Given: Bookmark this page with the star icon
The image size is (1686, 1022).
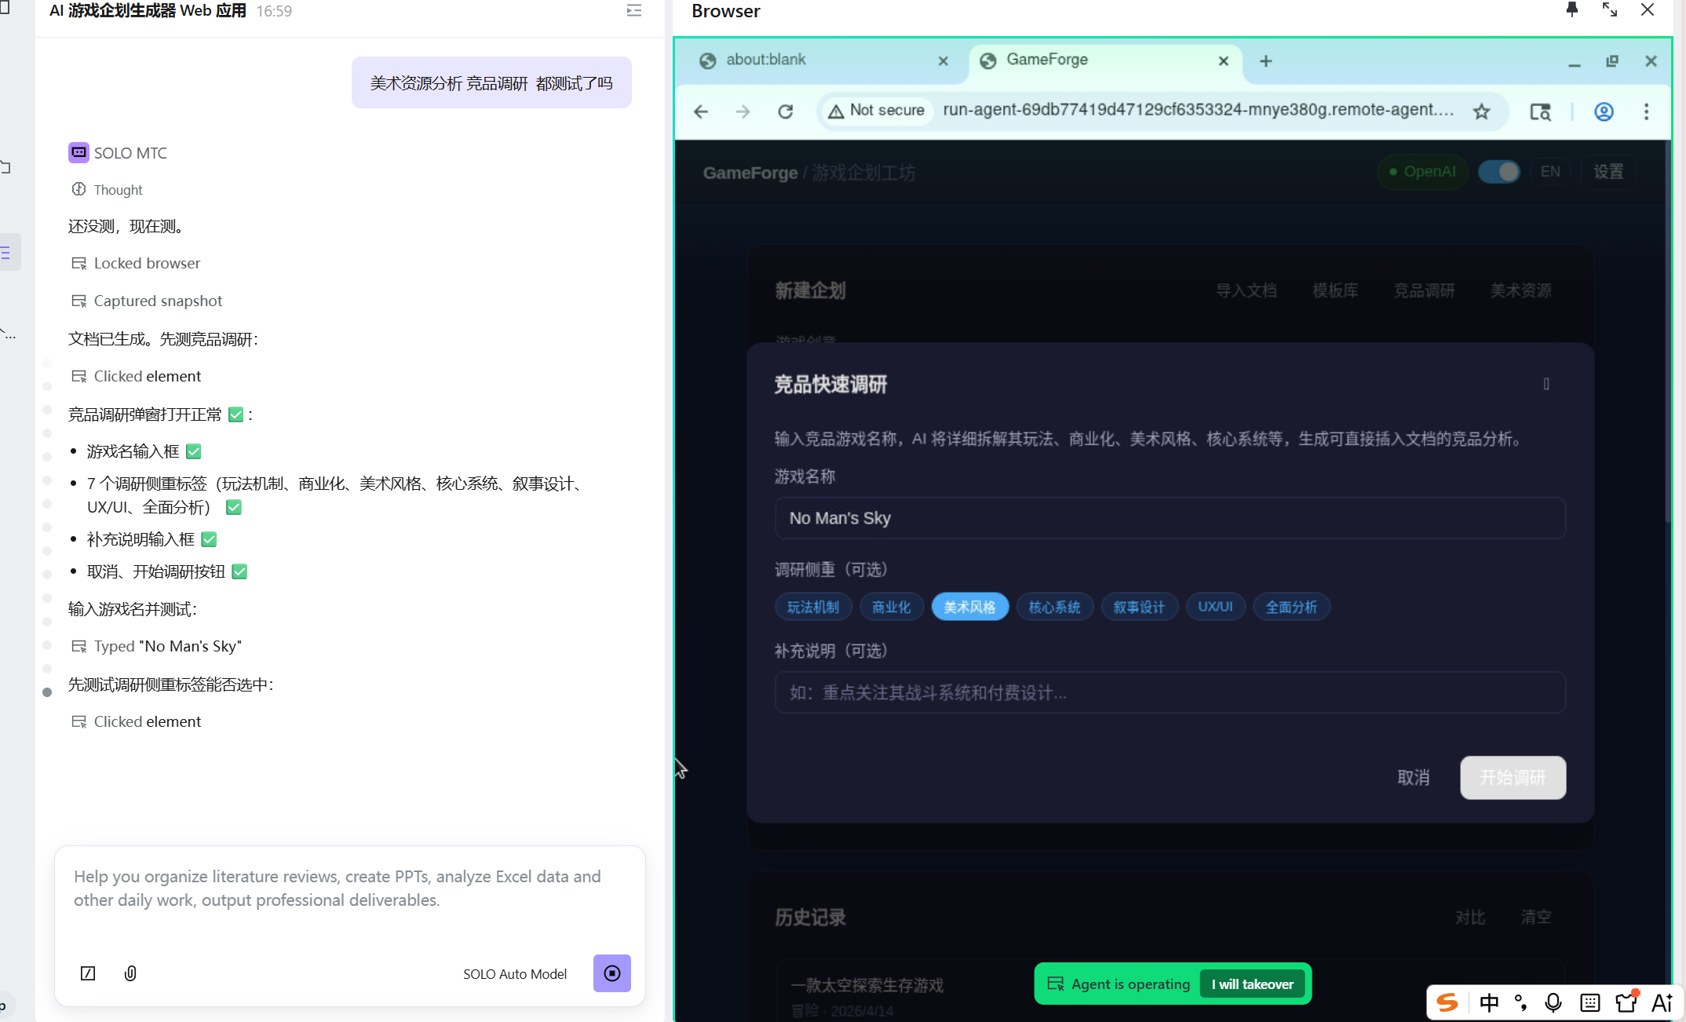Looking at the screenshot, I should coord(1481,111).
